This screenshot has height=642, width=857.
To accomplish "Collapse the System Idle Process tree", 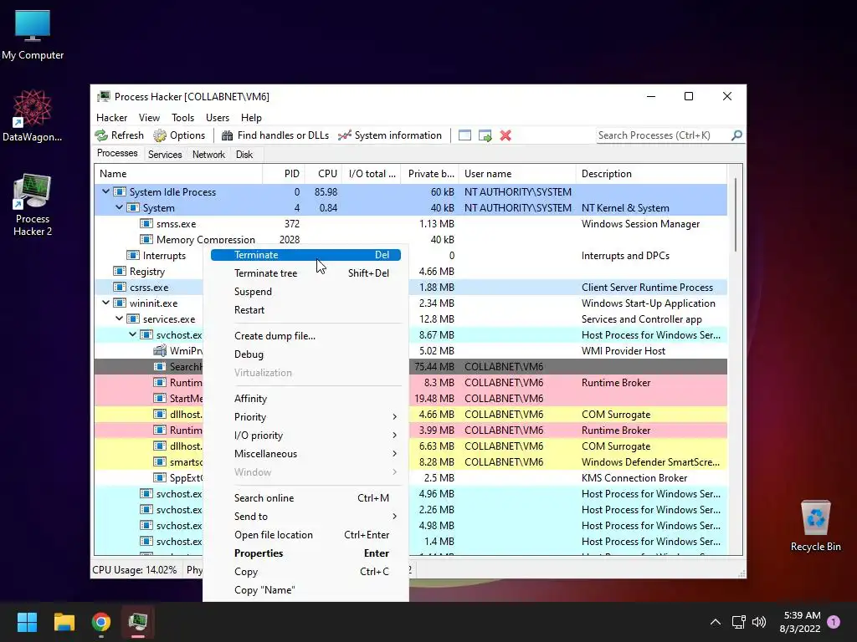I will pyautogui.click(x=105, y=191).
